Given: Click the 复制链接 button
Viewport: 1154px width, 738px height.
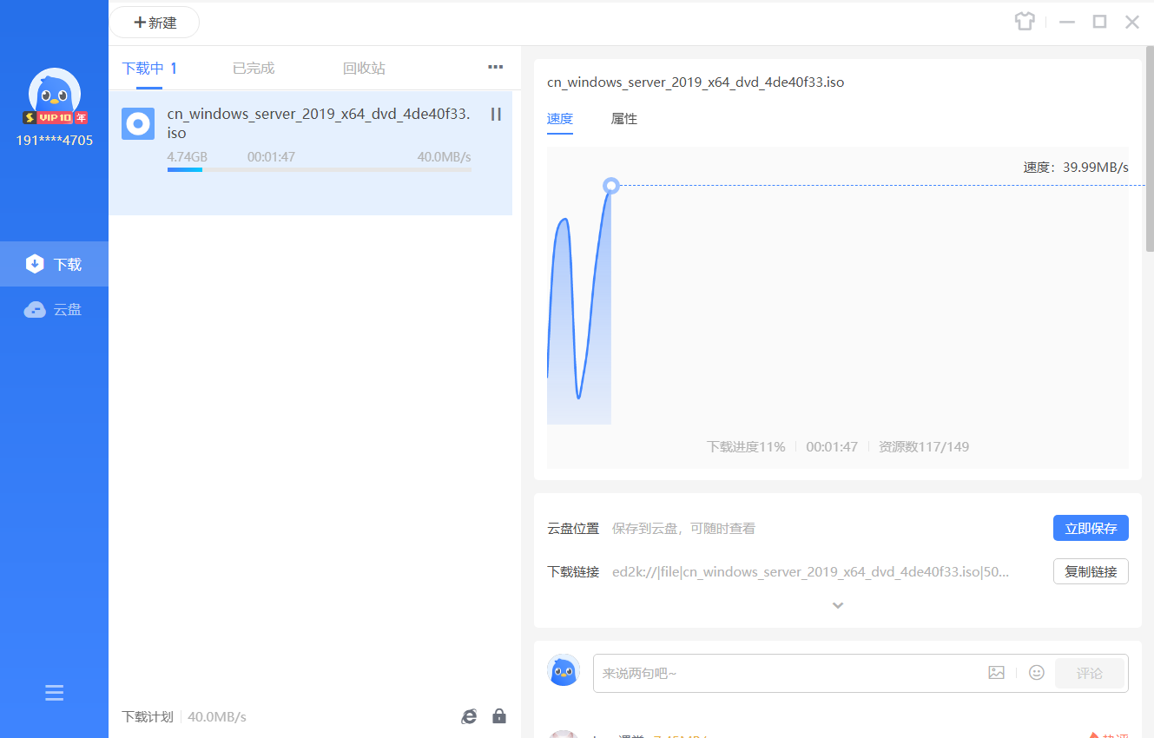Looking at the screenshot, I should [1091, 571].
